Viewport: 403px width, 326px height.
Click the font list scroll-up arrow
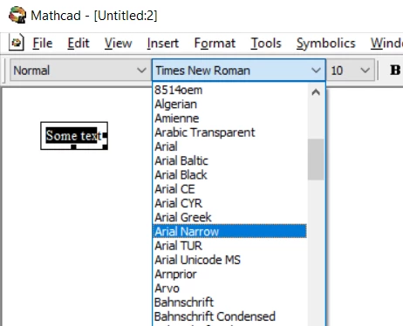316,92
